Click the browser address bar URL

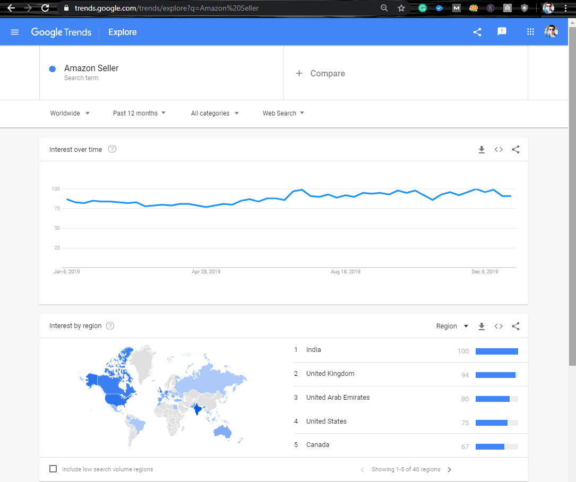pos(166,8)
